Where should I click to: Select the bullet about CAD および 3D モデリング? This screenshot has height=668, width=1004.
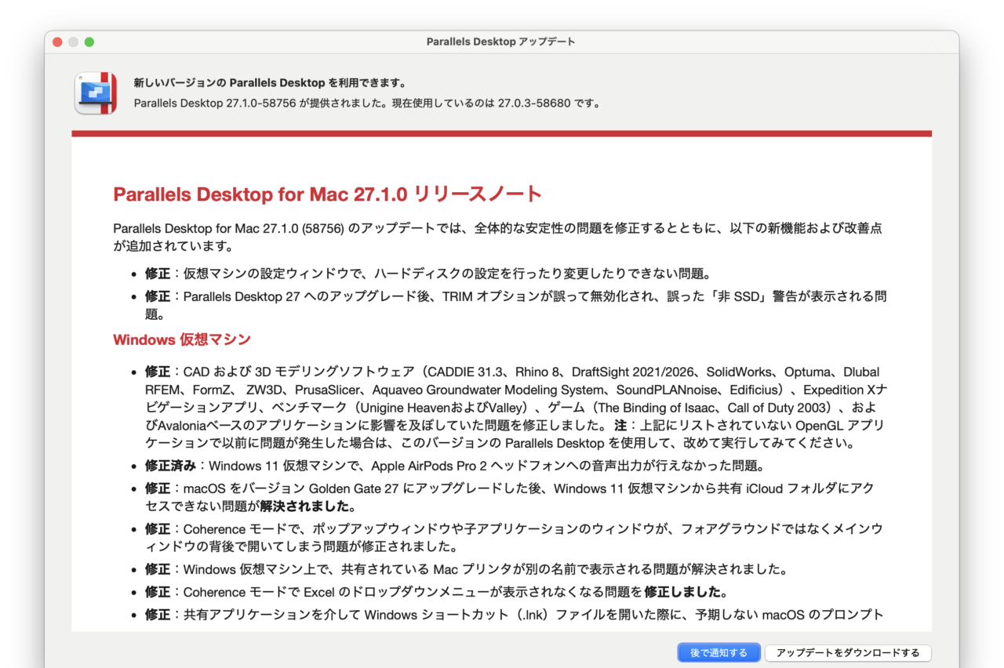point(516,407)
